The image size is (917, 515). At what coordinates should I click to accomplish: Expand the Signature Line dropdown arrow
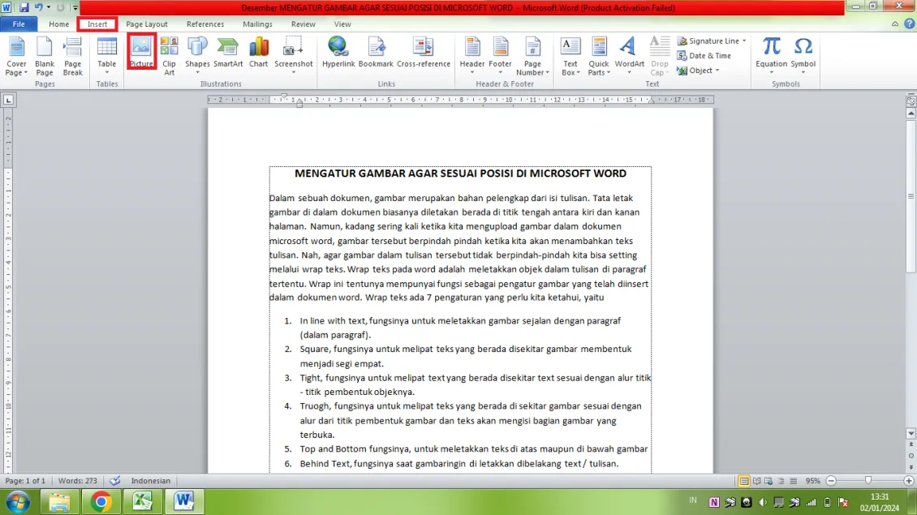click(744, 41)
